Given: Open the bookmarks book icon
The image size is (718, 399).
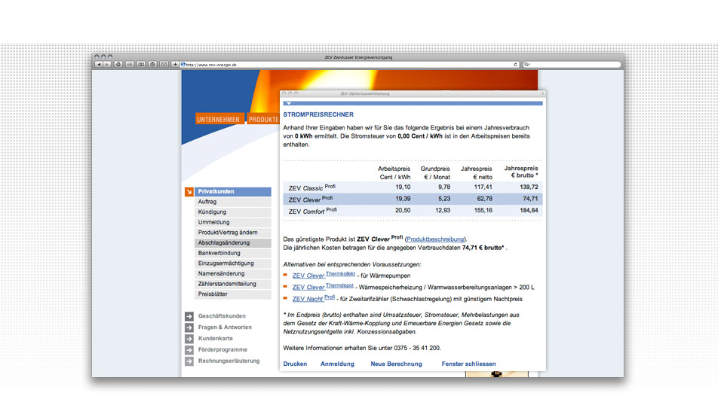Looking at the screenshot, I should coord(141,65).
